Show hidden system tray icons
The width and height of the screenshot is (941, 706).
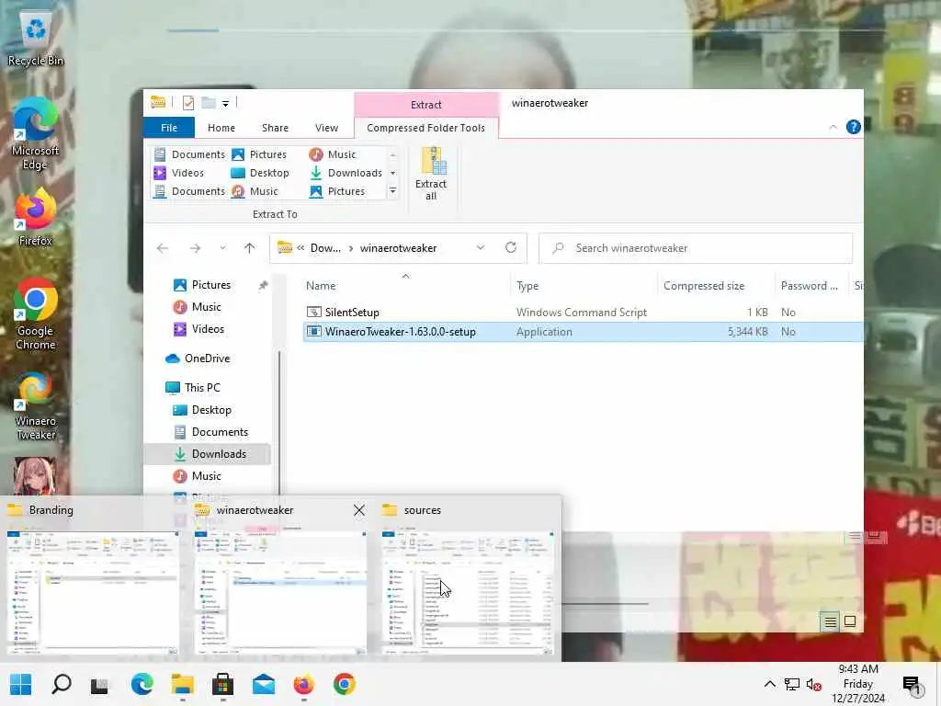(x=769, y=684)
